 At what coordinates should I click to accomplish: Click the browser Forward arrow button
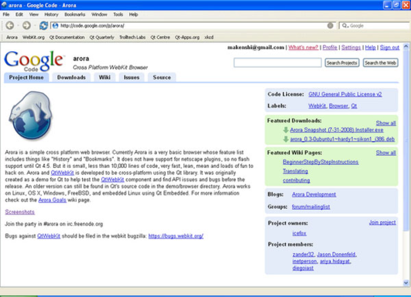click(x=26, y=26)
